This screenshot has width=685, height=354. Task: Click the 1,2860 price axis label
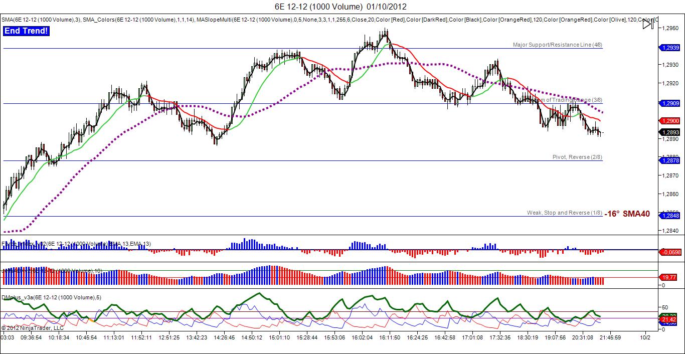pos(670,194)
